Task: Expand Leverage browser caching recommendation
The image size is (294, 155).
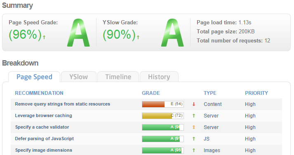Action: [43, 116]
